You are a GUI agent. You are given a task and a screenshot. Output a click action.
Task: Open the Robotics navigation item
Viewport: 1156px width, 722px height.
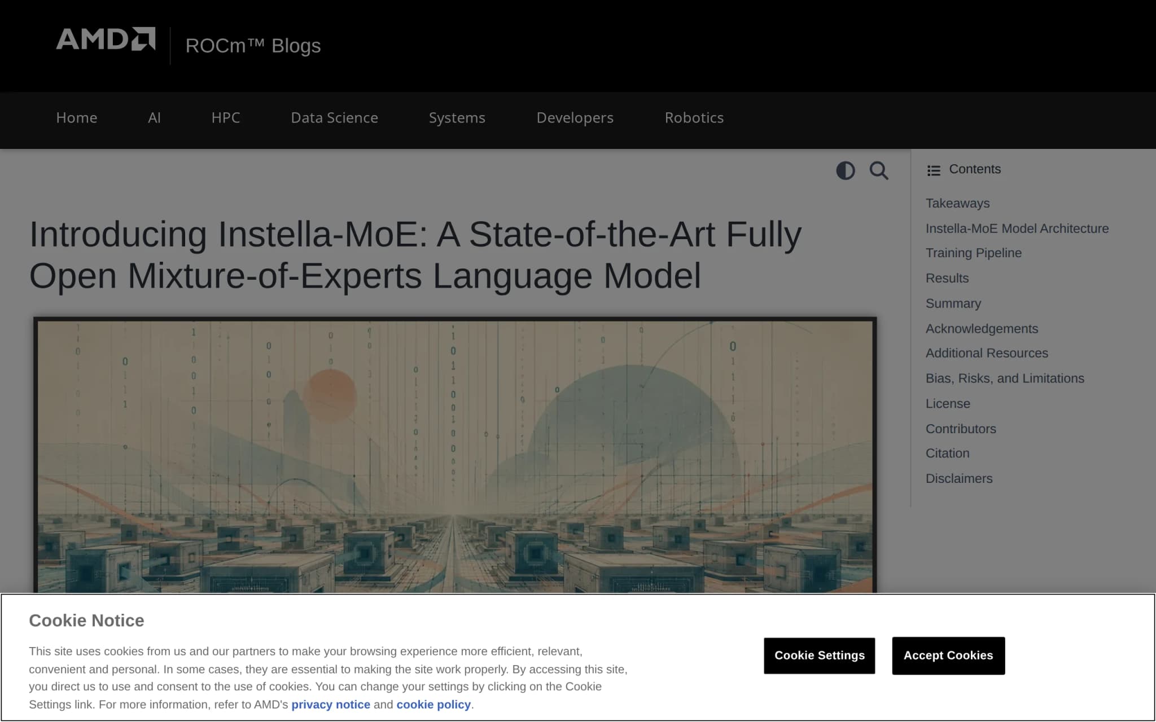pyautogui.click(x=694, y=117)
